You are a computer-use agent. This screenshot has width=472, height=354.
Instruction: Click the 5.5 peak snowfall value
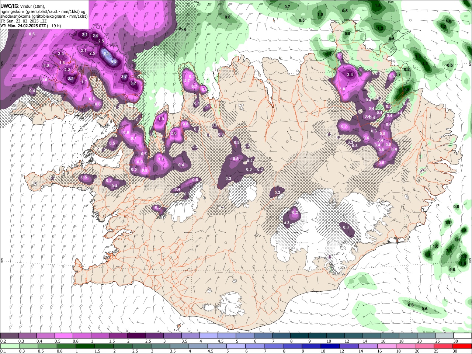107,54
